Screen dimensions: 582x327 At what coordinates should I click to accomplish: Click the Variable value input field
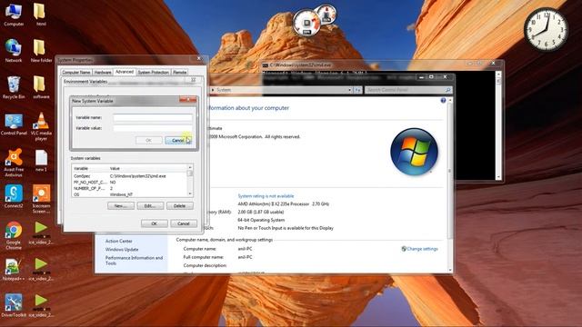(153, 128)
